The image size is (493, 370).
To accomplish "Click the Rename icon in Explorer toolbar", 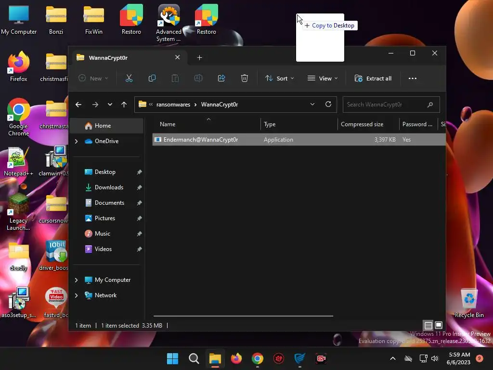I will [x=198, y=79].
